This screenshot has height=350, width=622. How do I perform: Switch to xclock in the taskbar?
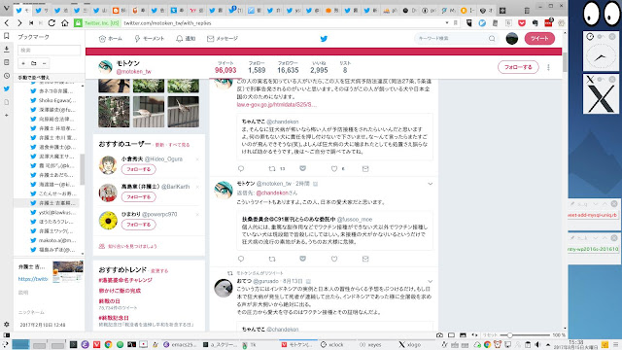[x=332, y=344]
